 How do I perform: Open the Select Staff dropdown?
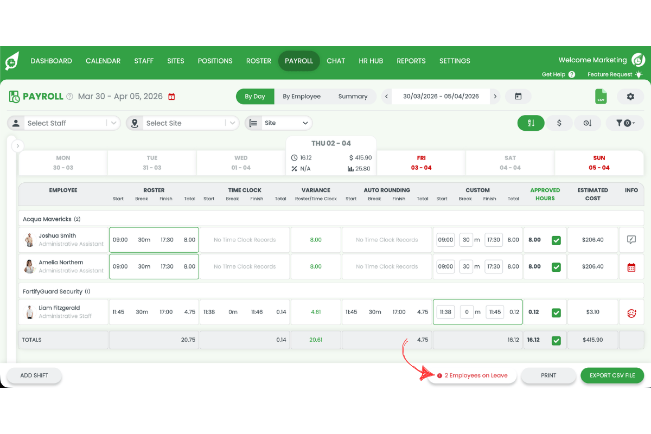[64, 123]
